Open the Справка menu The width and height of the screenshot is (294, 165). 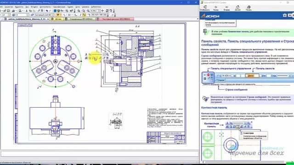click(86, 7)
